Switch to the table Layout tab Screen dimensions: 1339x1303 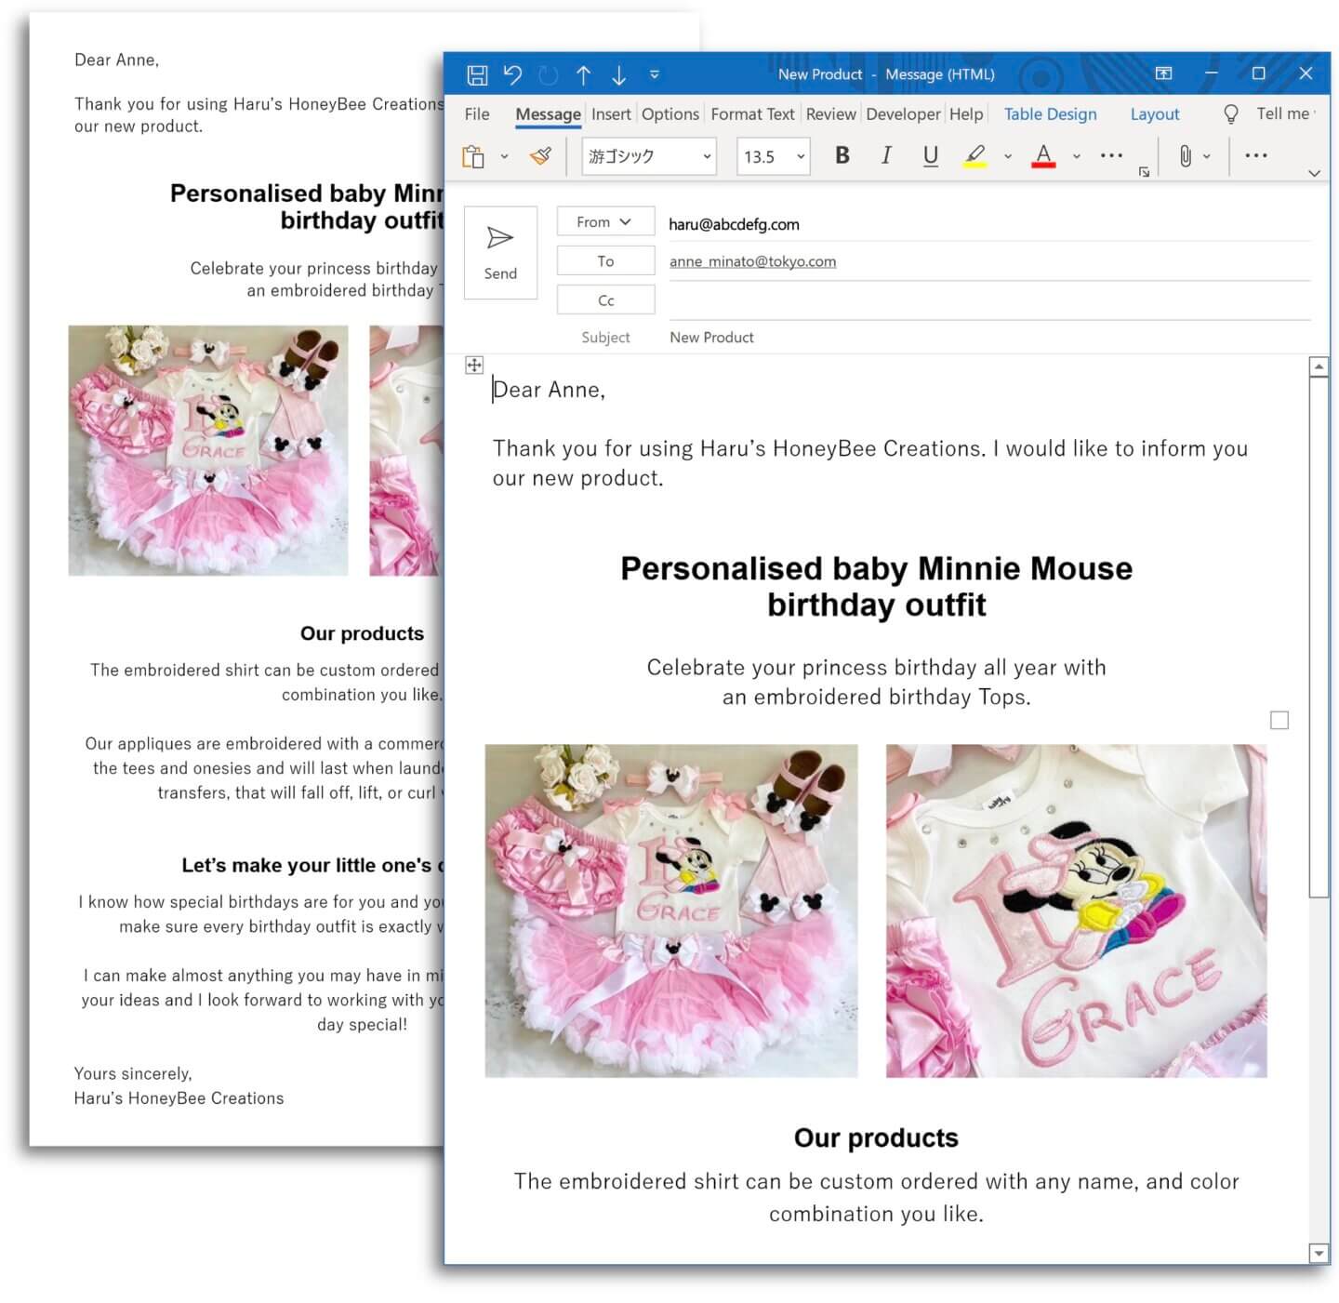point(1154,113)
